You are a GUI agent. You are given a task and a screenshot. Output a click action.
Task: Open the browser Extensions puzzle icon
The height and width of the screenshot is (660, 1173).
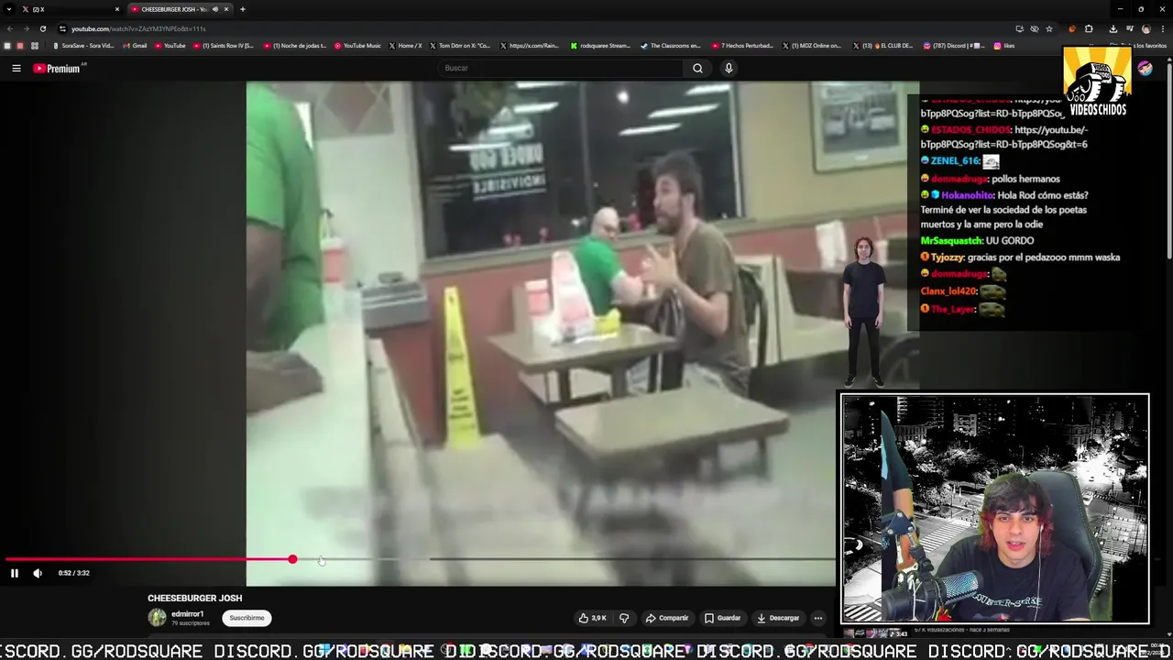click(1089, 28)
